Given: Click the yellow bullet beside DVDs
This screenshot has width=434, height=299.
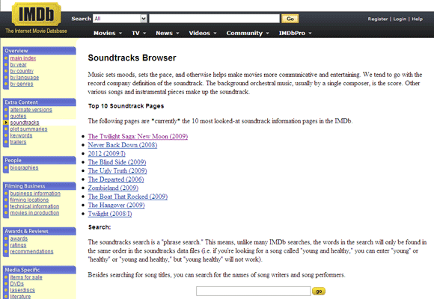Looking at the screenshot, I should click(x=6, y=283).
